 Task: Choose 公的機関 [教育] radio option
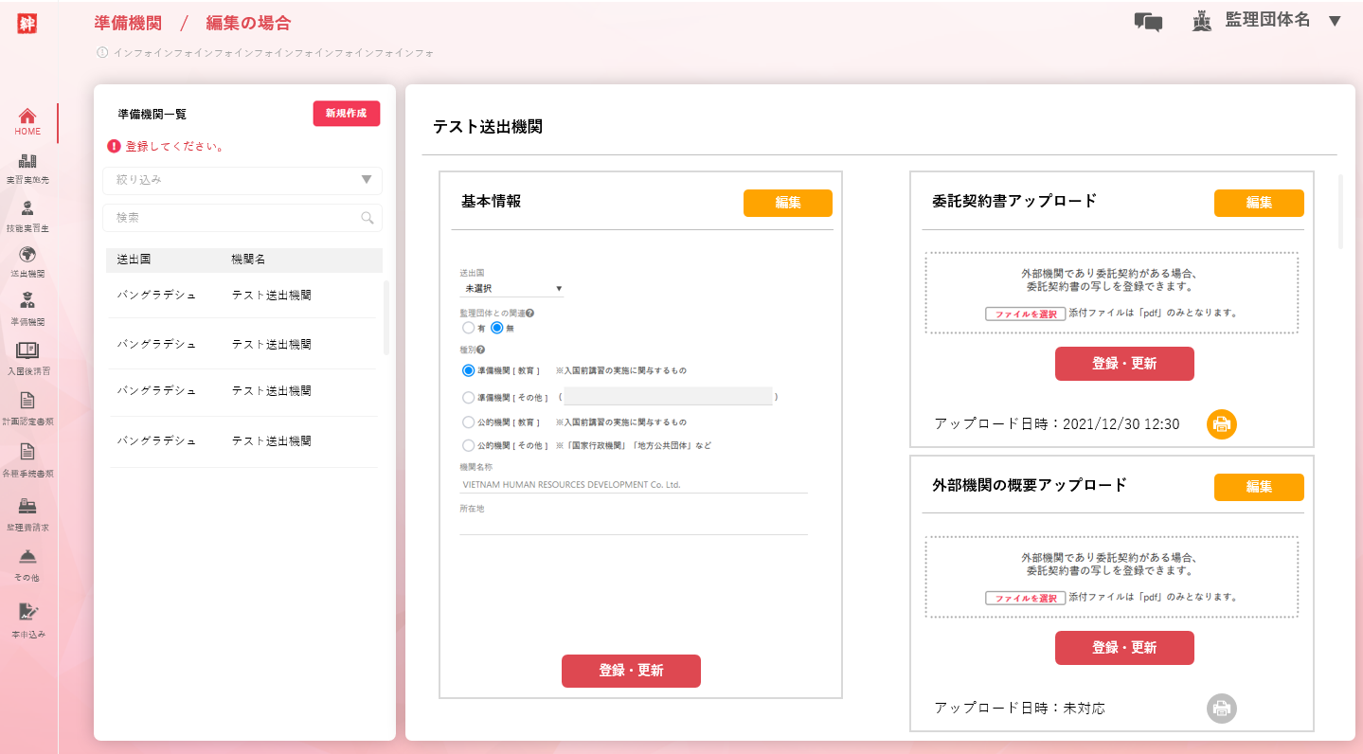468,422
